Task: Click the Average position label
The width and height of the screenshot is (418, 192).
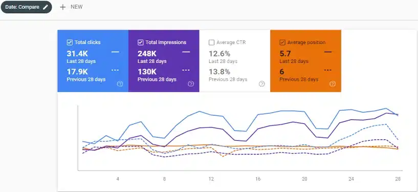Action: [x=306, y=42]
